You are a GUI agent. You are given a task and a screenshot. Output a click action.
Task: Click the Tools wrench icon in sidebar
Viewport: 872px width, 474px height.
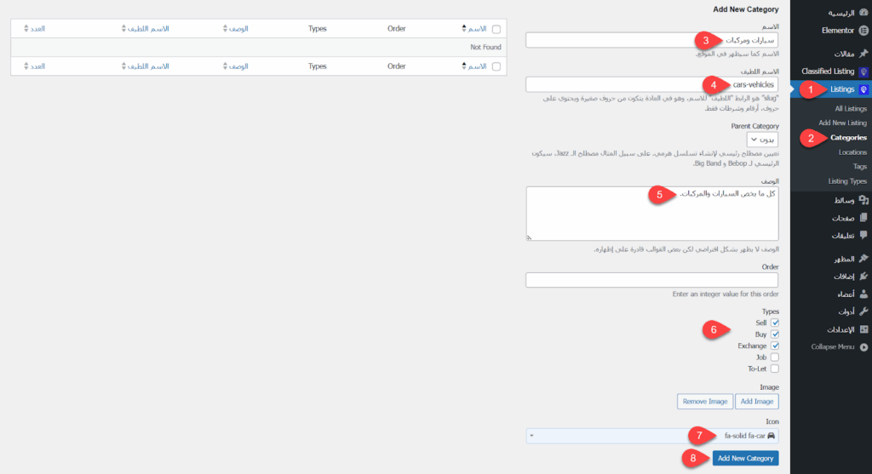tap(863, 311)
